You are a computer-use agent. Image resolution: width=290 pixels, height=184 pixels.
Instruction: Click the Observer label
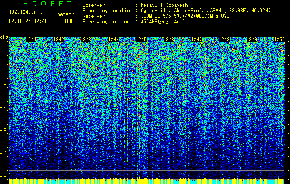[94, 5]
